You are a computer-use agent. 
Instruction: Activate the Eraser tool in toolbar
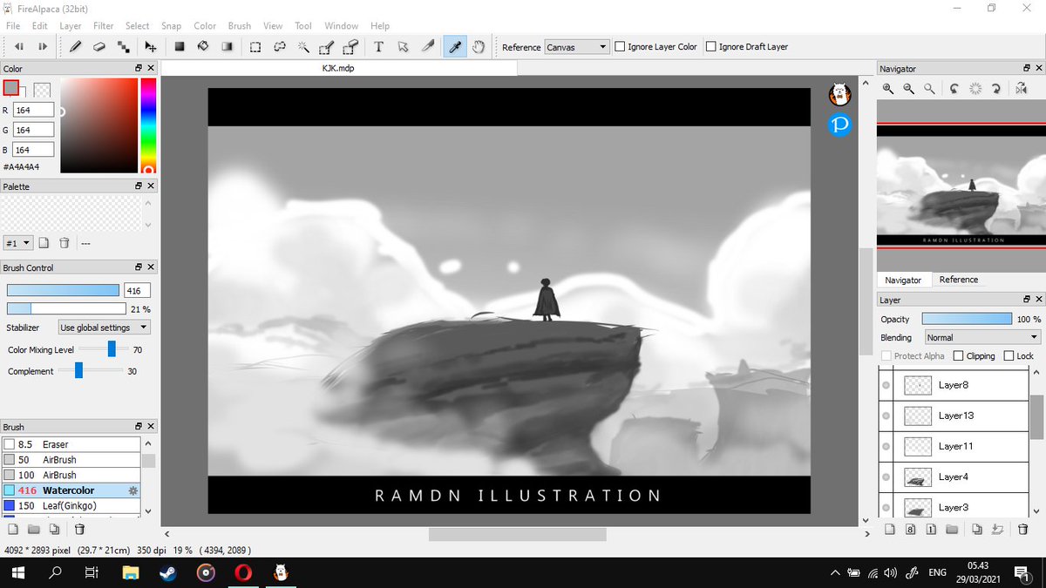99,47
